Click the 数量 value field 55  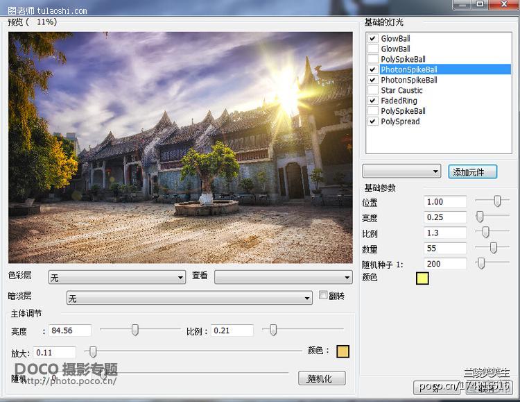[445, 248]
